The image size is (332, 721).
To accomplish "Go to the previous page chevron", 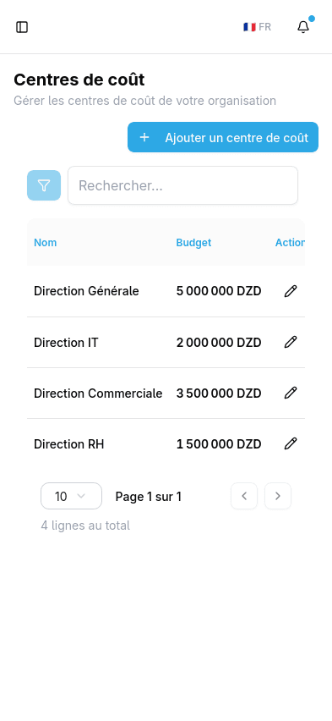I will point(244,496).
